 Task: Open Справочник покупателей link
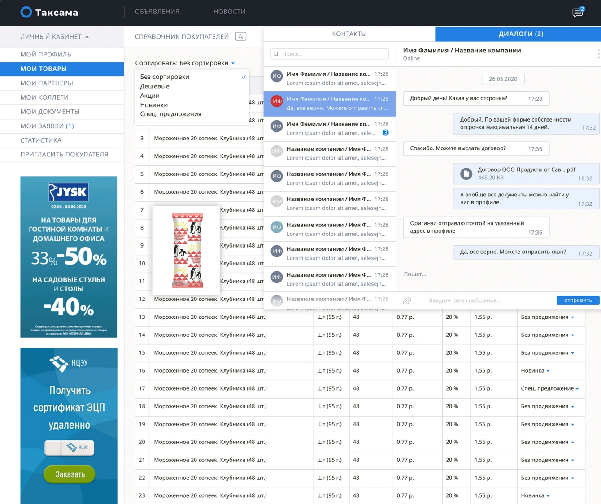(x=182, y=37)
